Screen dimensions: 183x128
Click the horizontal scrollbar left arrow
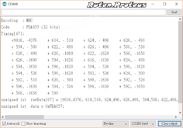click(3, 117)
